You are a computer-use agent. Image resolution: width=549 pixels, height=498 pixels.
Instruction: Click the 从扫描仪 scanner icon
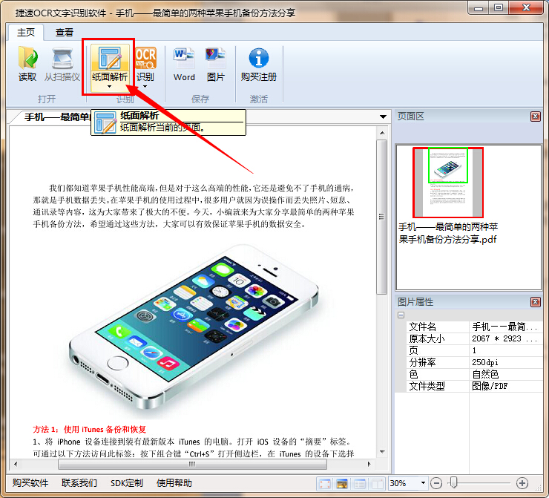click(x=62, y=58)
